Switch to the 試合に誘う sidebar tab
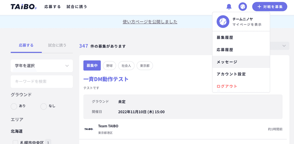The height and width of the screenshot is (144, 294). (x=57, y=46)
